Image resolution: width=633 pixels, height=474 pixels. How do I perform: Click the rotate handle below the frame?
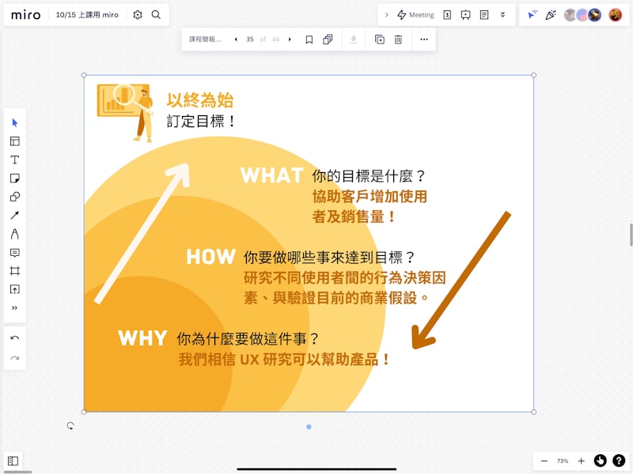[x=70, y=426]
